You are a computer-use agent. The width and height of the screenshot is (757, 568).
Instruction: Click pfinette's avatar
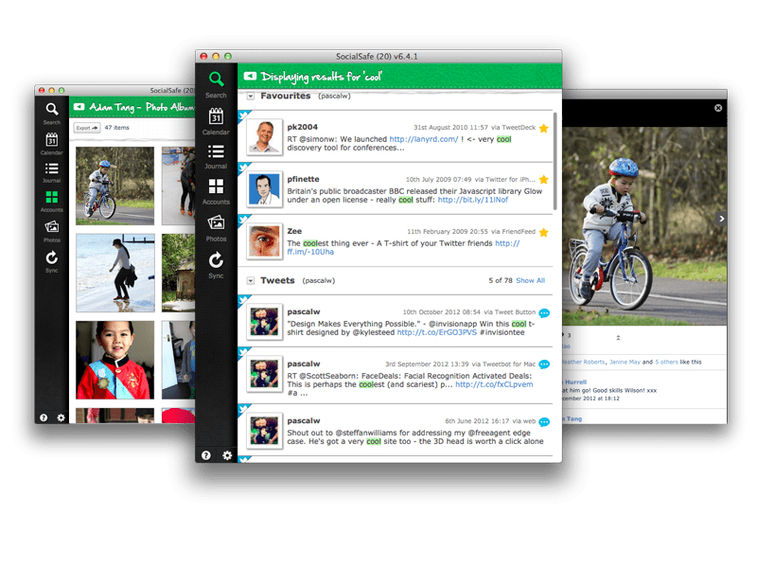tap(264, 189)
